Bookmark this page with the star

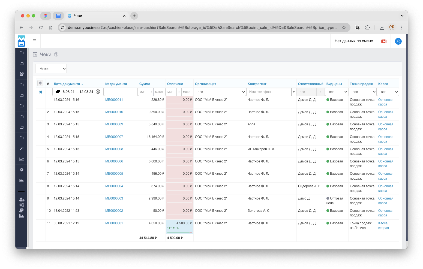click(344, 28)
